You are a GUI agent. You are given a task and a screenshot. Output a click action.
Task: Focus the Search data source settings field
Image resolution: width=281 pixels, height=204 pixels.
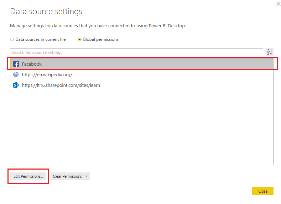tap(136, 53)
